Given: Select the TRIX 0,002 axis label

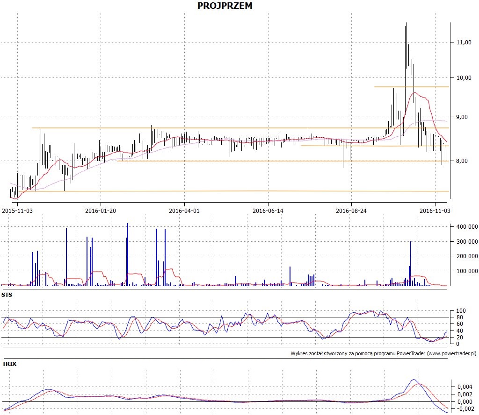Looking at the screenshot, I should click(x=464, y=394).
